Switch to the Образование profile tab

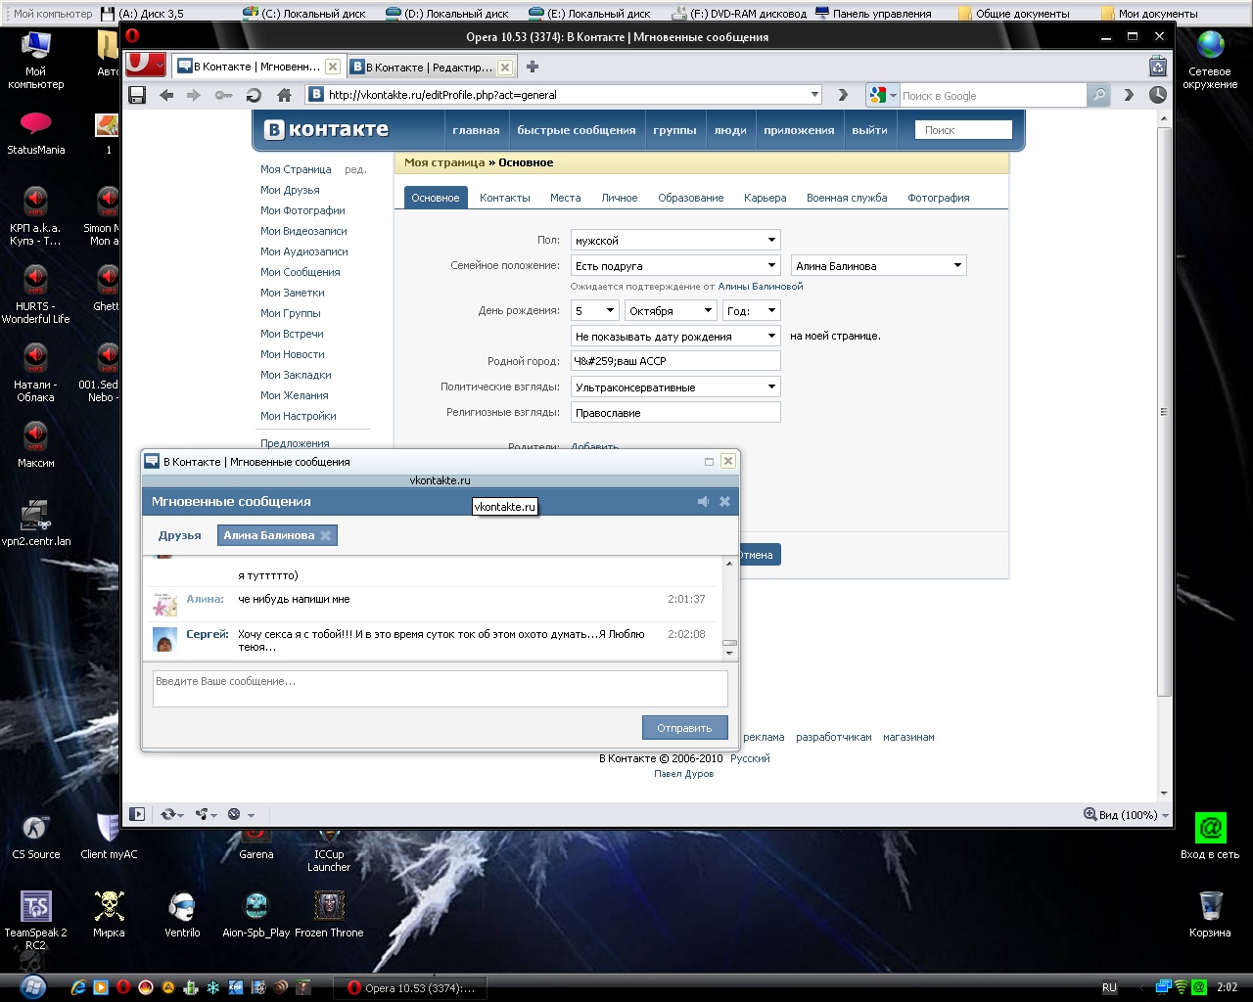691,198
